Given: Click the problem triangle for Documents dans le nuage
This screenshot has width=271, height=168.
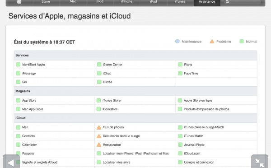Looking at the screenshot, I should tap(99, 136).
